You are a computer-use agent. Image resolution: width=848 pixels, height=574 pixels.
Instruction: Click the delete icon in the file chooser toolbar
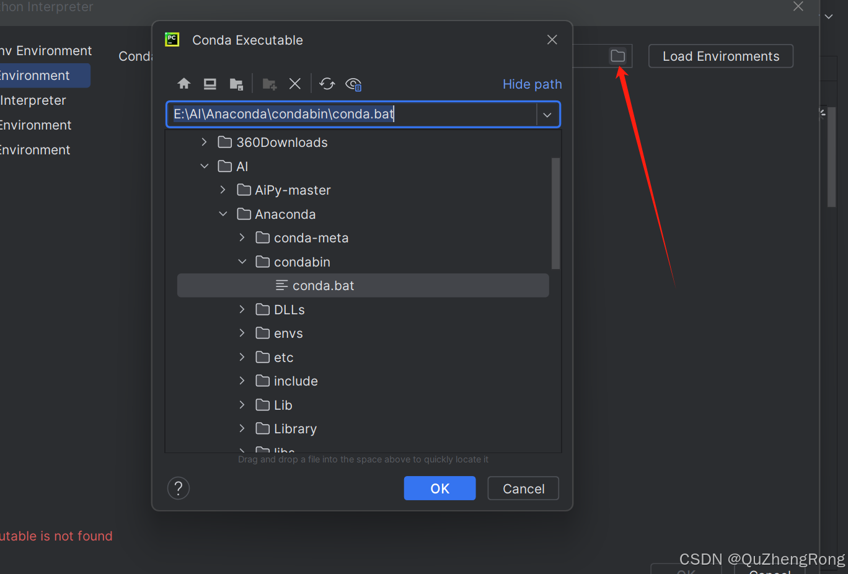(x=295, y=83)
